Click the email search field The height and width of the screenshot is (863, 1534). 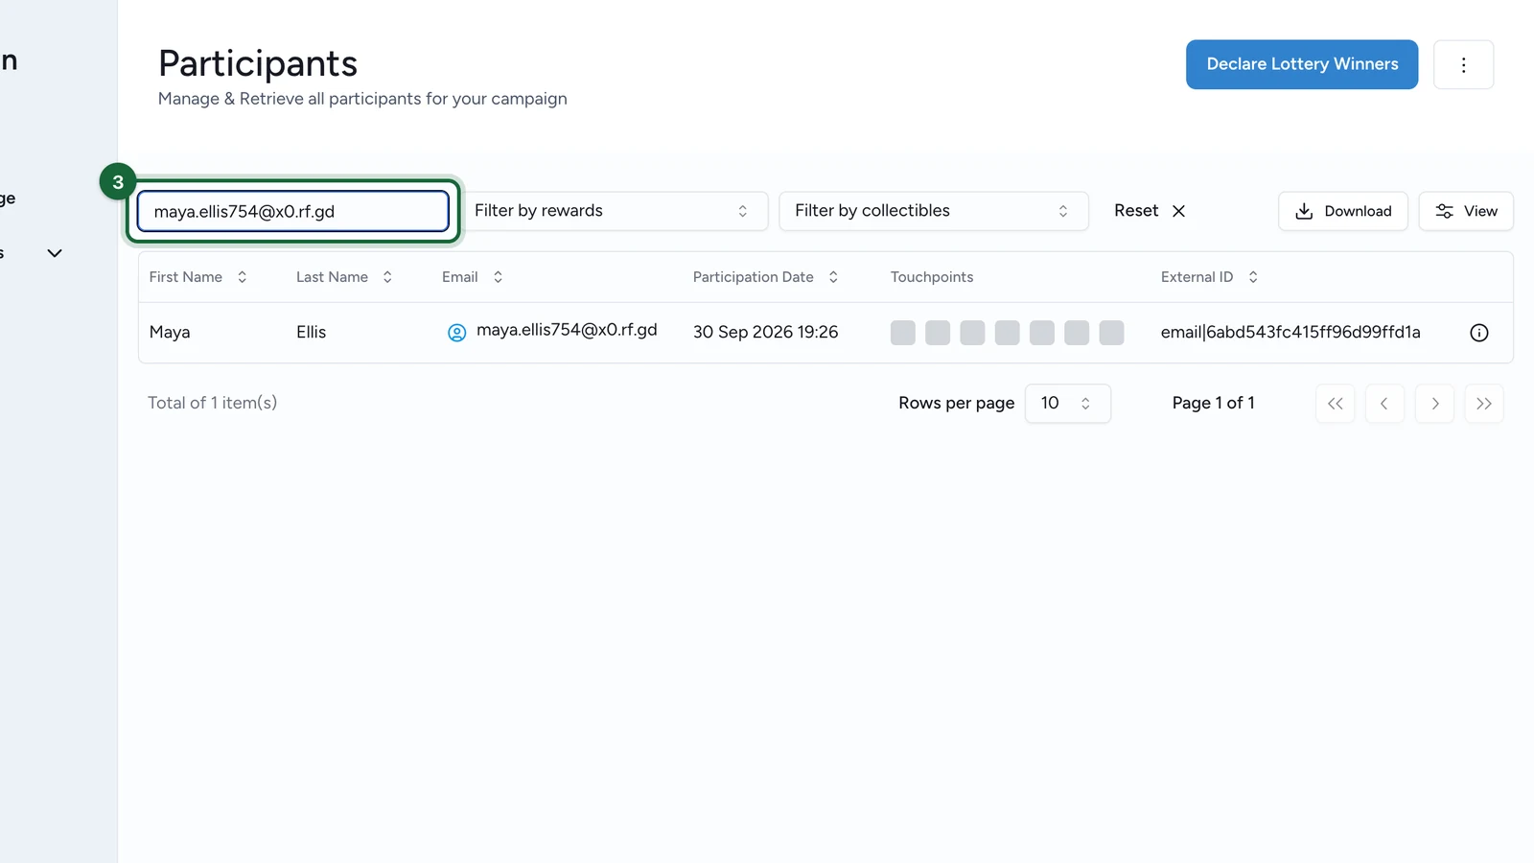tap(293, 211)
